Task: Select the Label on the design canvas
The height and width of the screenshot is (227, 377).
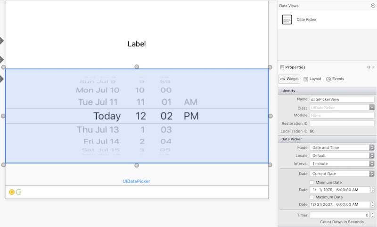Action: coord(137,44)
